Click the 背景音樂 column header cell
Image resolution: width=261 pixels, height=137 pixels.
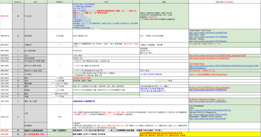[224, 2]
